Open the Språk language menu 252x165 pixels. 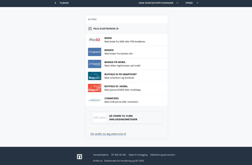[x=192, y=3]
